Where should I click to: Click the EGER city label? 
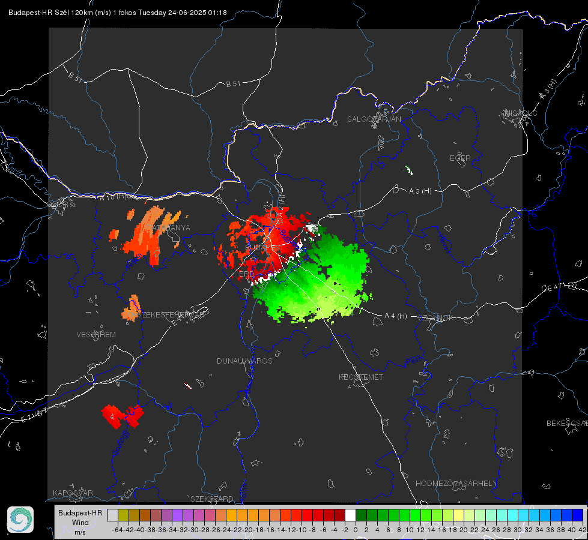pyautogui.click(x=460, y=158)
